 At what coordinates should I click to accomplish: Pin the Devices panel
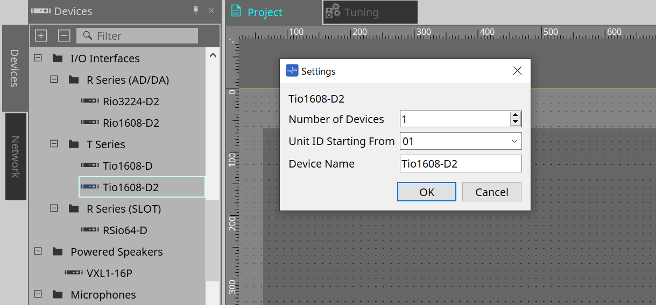(196, 11)
